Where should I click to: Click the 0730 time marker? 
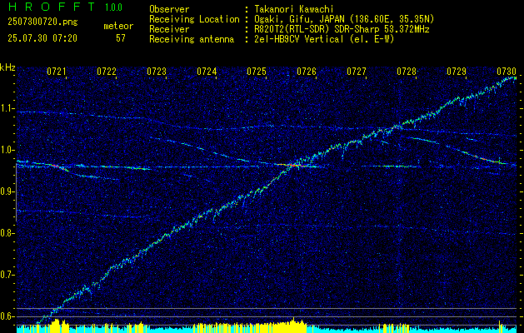[507, 72]
